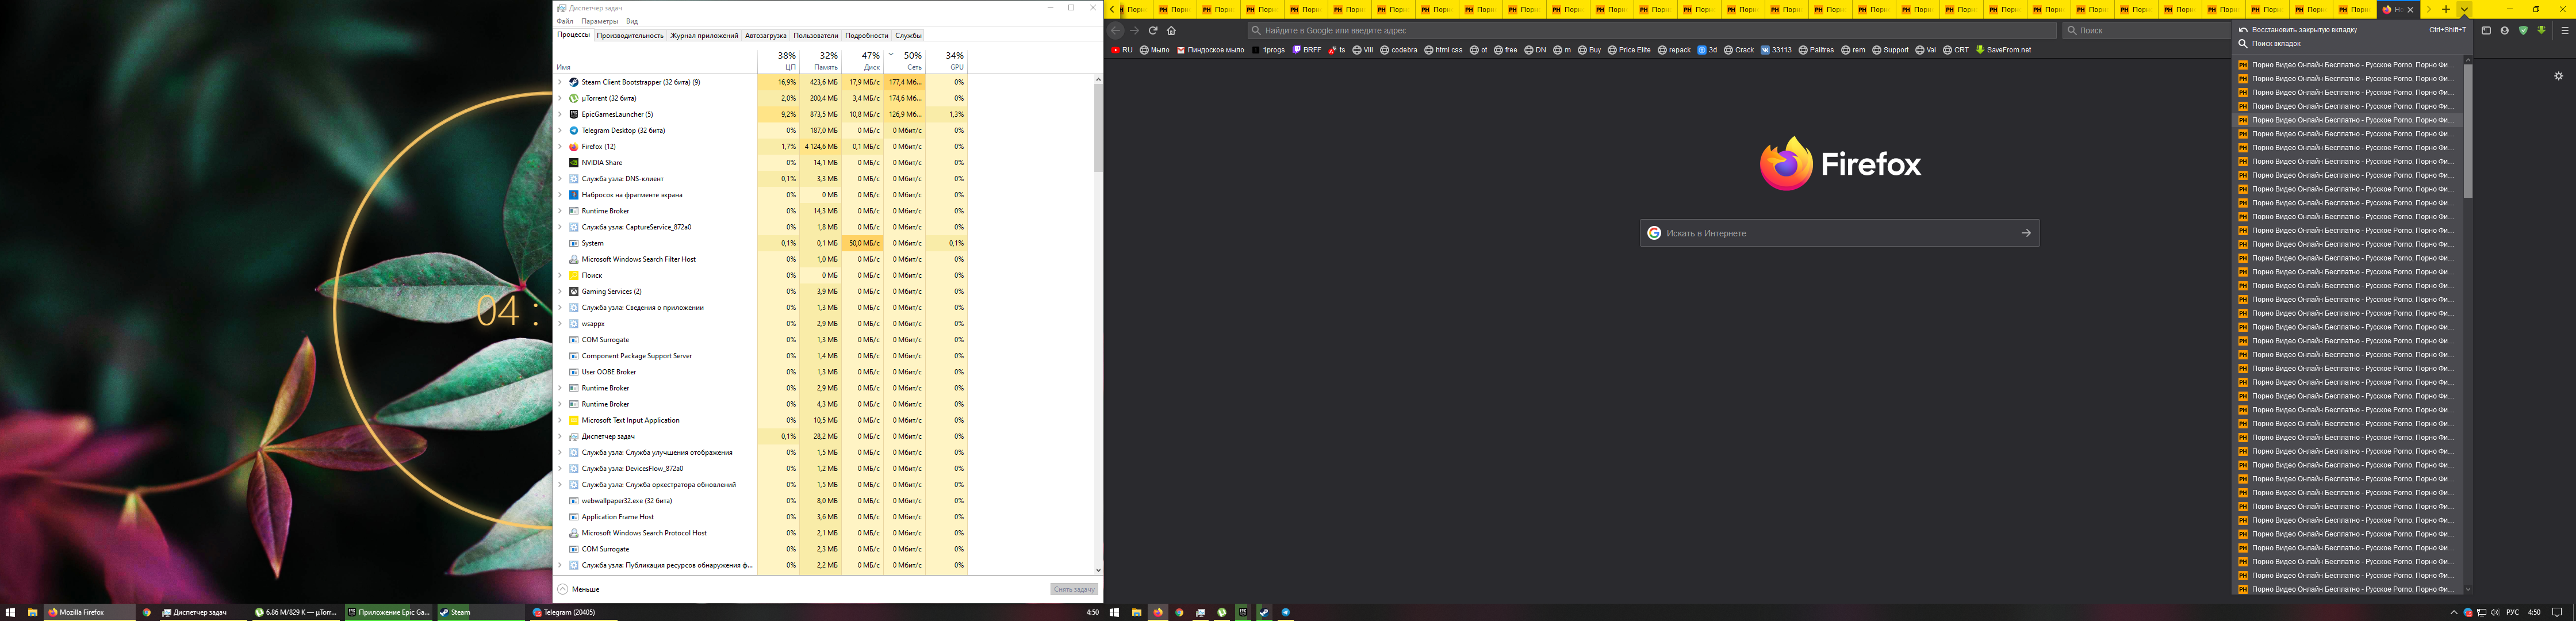Click the Firefox reload page icon
The height and width of the screenshot is (621, 2576).
(1152, 31)
